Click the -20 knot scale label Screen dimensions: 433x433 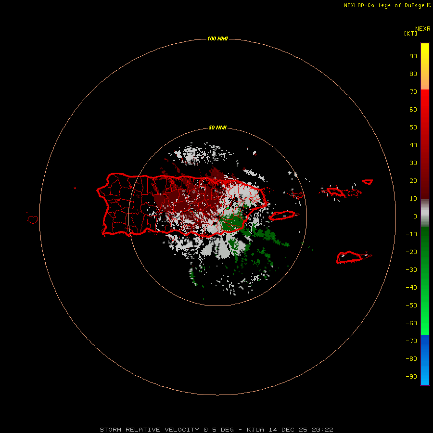(x=411, y=252)
